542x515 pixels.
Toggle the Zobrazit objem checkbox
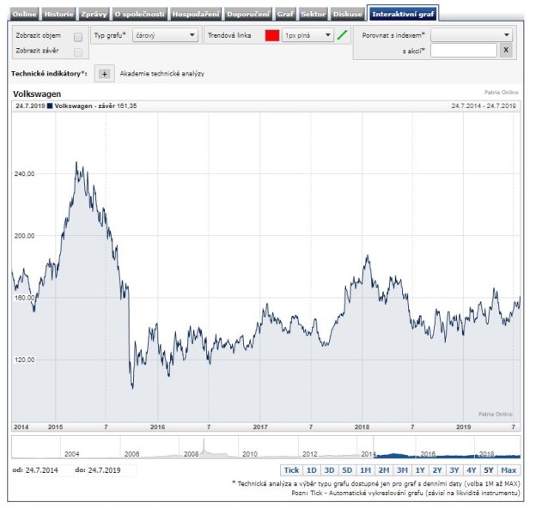coord(78,37)
